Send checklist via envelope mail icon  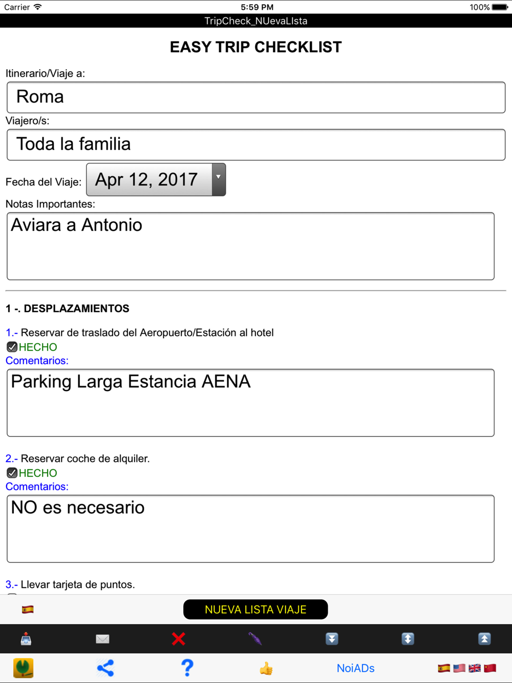[102, 639]
